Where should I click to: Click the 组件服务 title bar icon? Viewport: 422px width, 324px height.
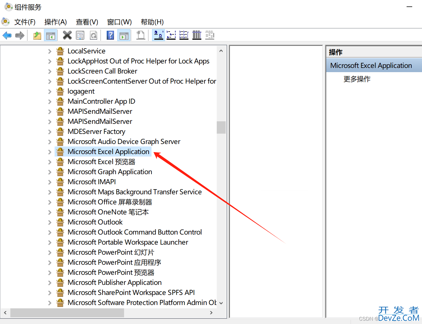point(9,7)
